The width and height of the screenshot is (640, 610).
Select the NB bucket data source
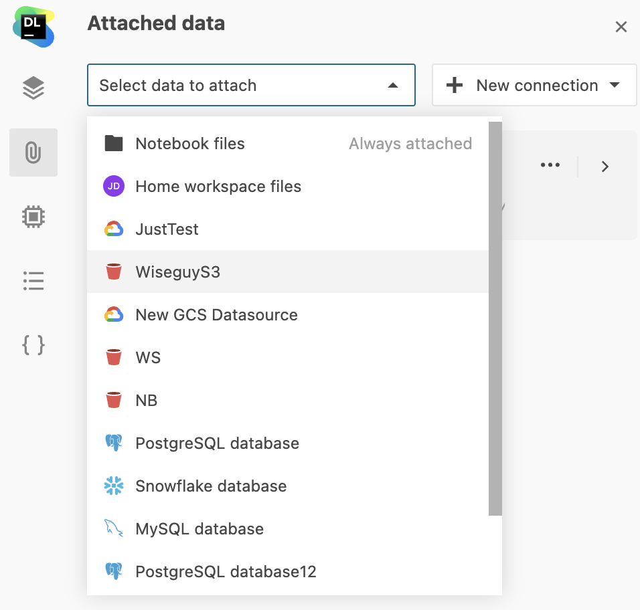pyautogui.click(x=146, y=400)
